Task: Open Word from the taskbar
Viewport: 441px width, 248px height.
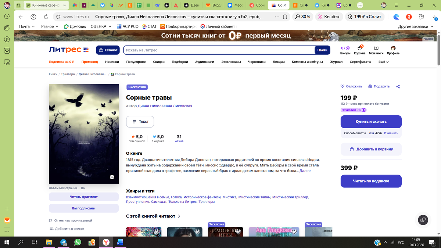Action: (x=120, y=242)
